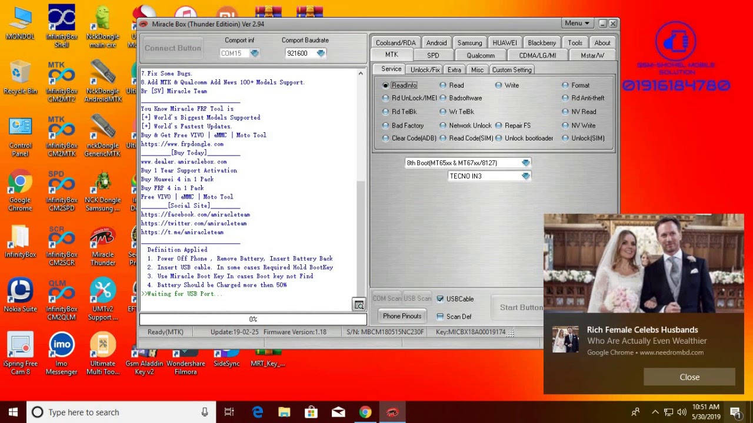Image resolution: width=753 pixels, height=423 pixels.
Task: Open NCK Dongle Samsung icon
Action: tap(103, 192)
